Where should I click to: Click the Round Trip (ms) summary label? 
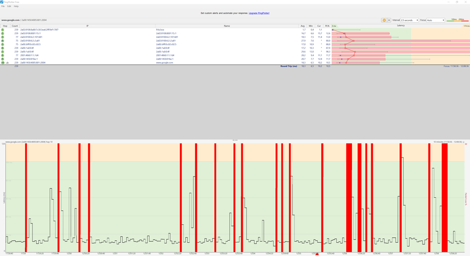[289, 66]
